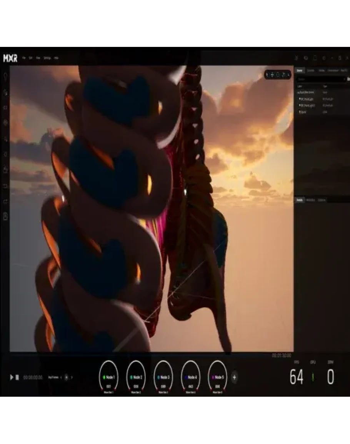Expand the first item in Scene tree
Screen dimensions: 350x444
[297, 93]
